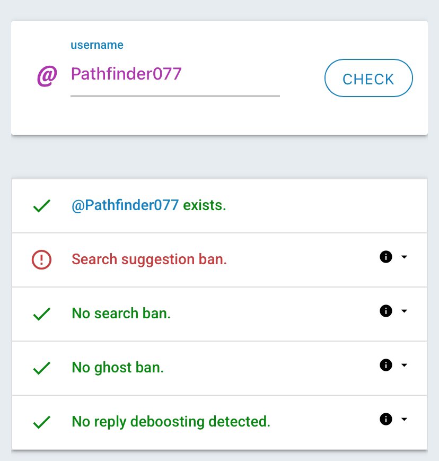Show info for No ghost ban
Image resolution: width=439 pixels, height=461 pixels.
[x=386, y=365]
